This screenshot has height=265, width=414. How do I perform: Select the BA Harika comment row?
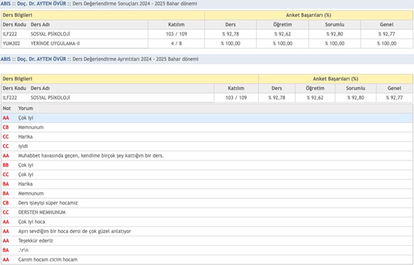(x=207, y=184)
